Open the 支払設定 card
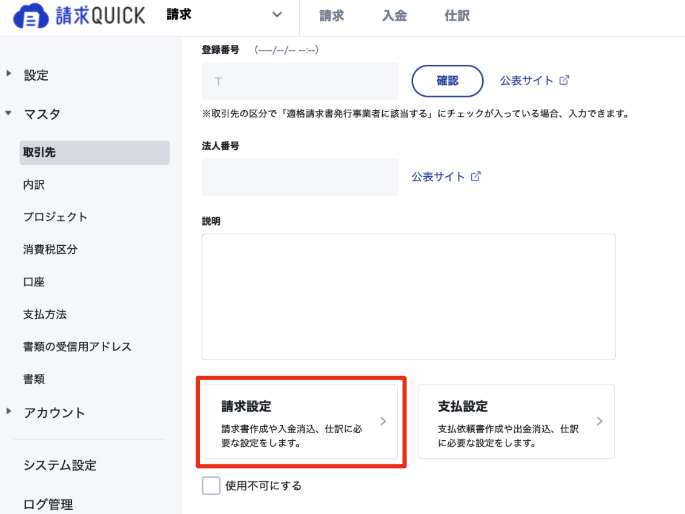The image size is (685, 514). click(517, 421)
